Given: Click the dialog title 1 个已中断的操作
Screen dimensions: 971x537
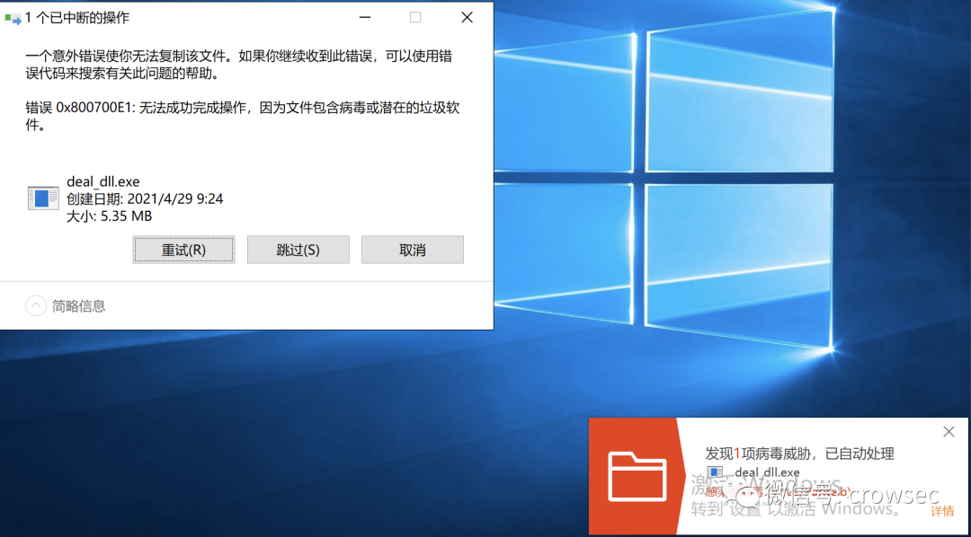Looking at the screenshot, I should point(77,18).
